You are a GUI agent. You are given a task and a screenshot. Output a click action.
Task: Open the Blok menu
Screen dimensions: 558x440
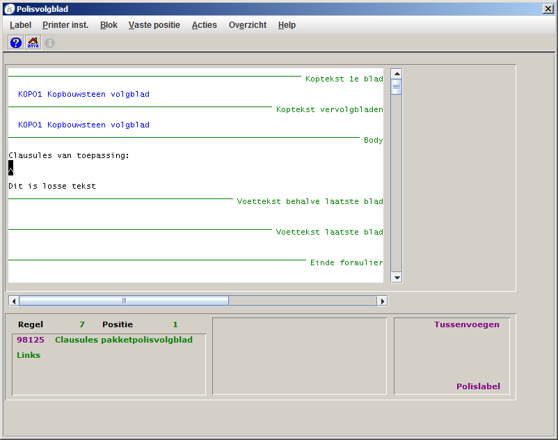point(109,25)
